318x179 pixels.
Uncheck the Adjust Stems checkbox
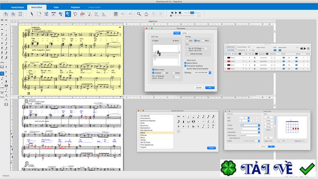[185, 63]
